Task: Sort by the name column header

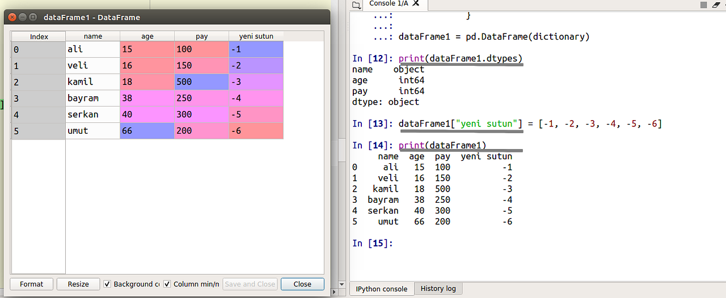Action: point(93,36)
